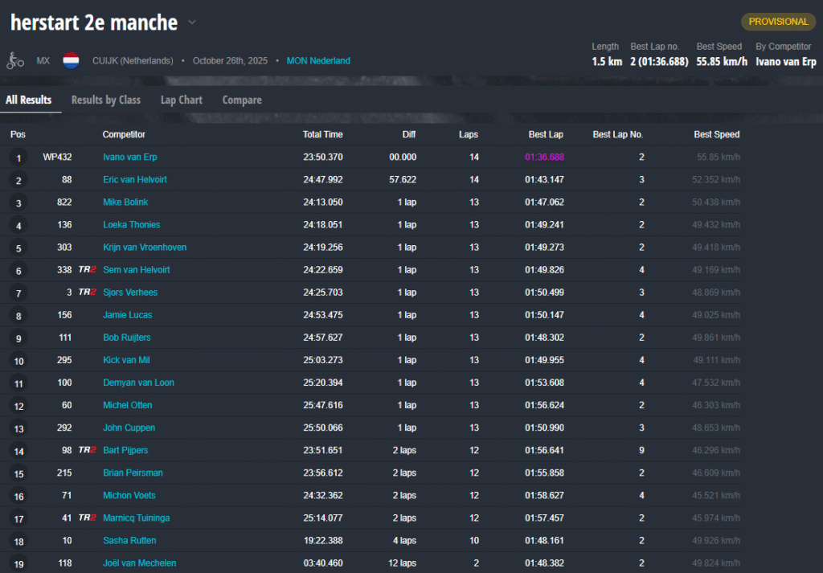Image resolution: width=823 pixels, height=573 pixels.
Task: Open the MON Nederland link
Action: point(318,61)
